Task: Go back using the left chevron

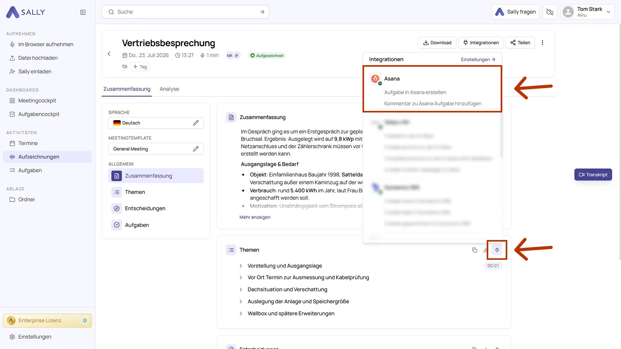Action: [x=109, y=54]
